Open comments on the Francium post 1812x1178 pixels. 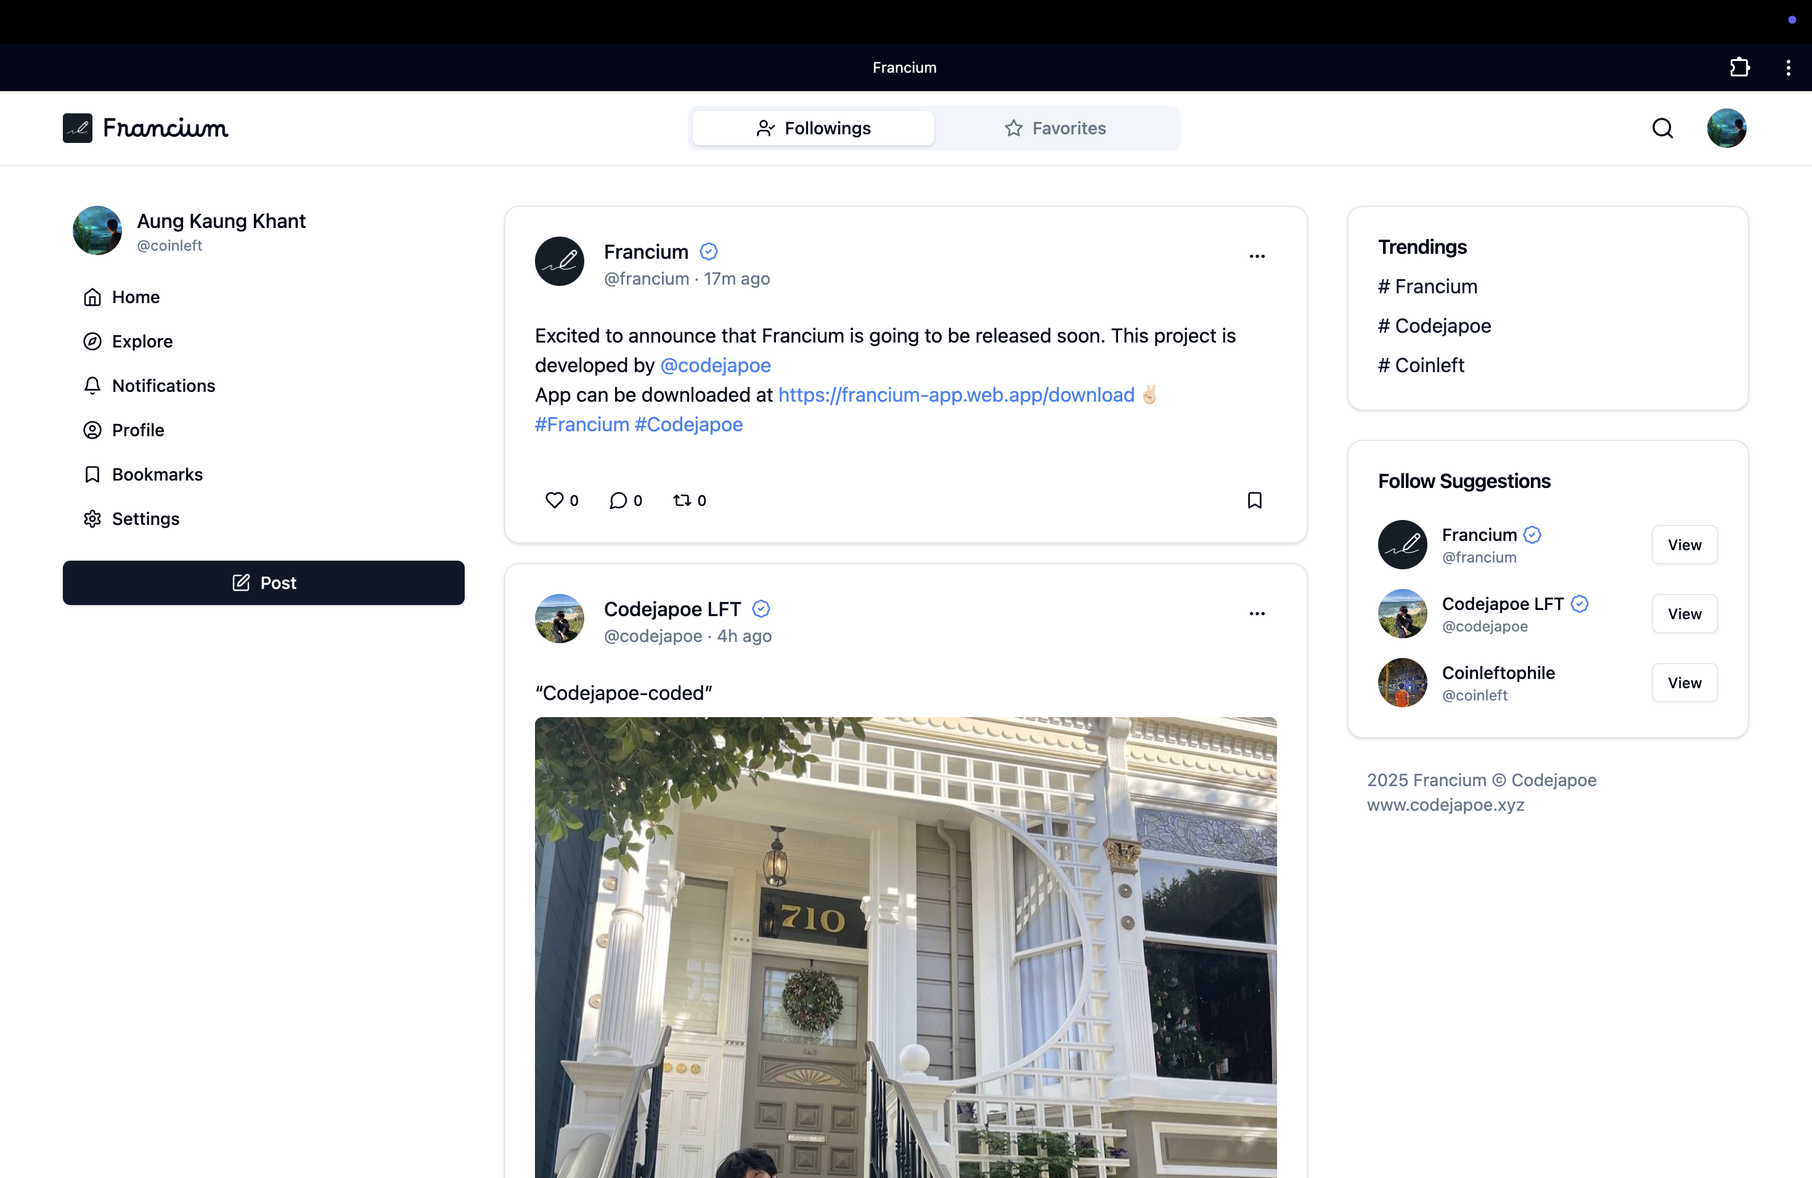point(618,500)
